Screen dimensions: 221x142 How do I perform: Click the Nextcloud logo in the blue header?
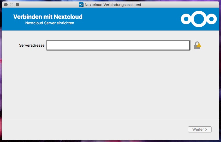199,19
